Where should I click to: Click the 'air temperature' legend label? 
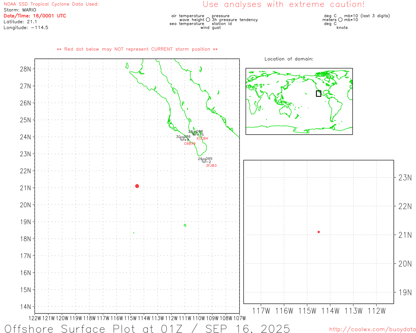(188, 16)
